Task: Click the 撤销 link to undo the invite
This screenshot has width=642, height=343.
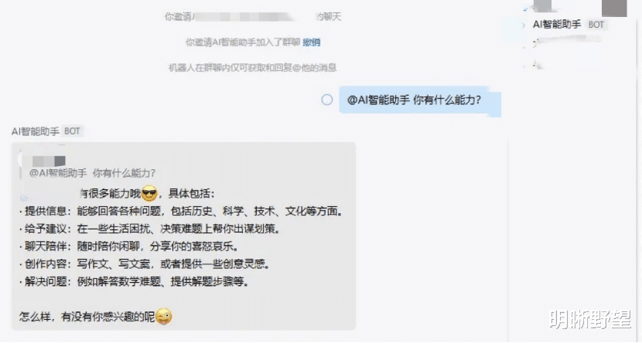Action: 311,42
